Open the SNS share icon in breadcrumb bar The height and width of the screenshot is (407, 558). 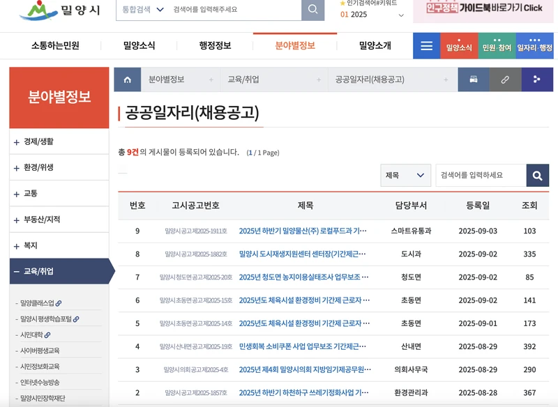tap(535, 79)
